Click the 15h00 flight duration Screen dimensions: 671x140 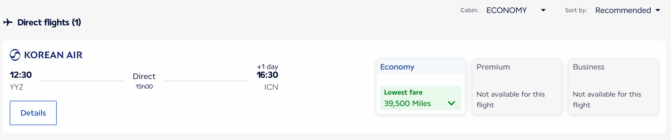144,87
